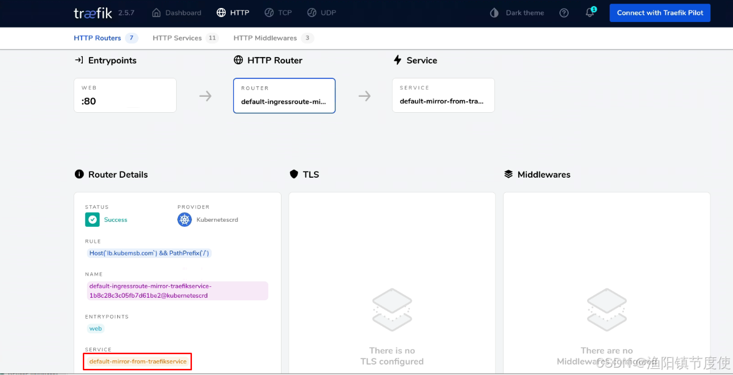
Task: Click the empty Middlewares placeholder icon
Action: (x=607, y=310)
